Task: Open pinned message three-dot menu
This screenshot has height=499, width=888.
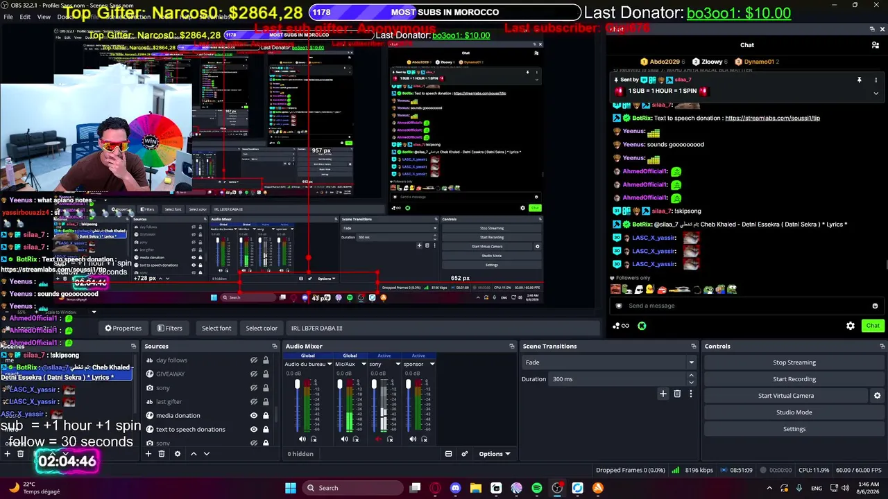Action: coord(875,80)
